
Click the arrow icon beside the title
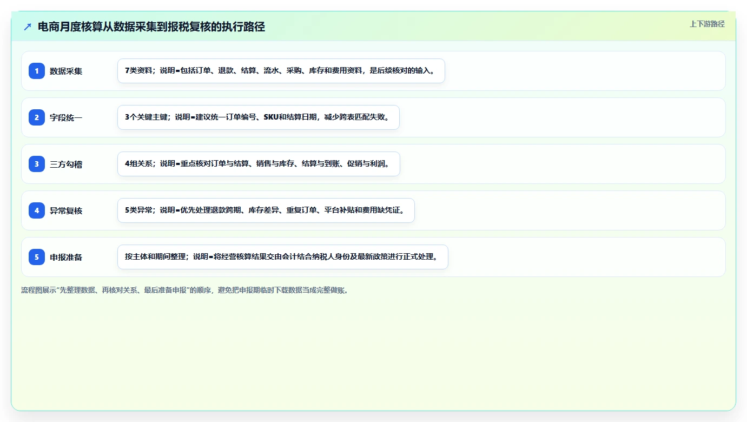point(28,27)
